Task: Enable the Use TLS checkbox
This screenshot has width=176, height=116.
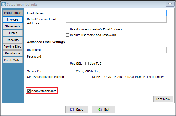Action: [x=87, y=64]
